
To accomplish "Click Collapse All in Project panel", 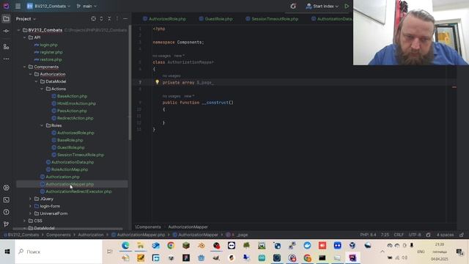I will [x=109, y=18].
